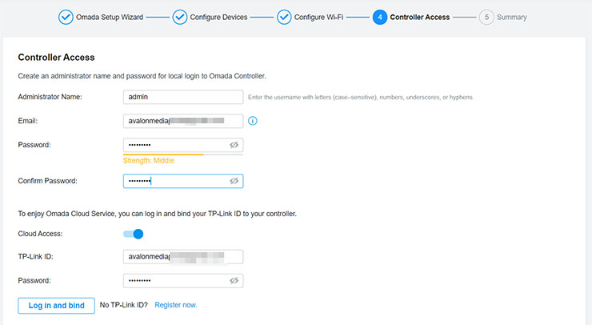Screen dimensions: 592x325
Task: Open the Register now link
Action: click(x=175, y=305)
